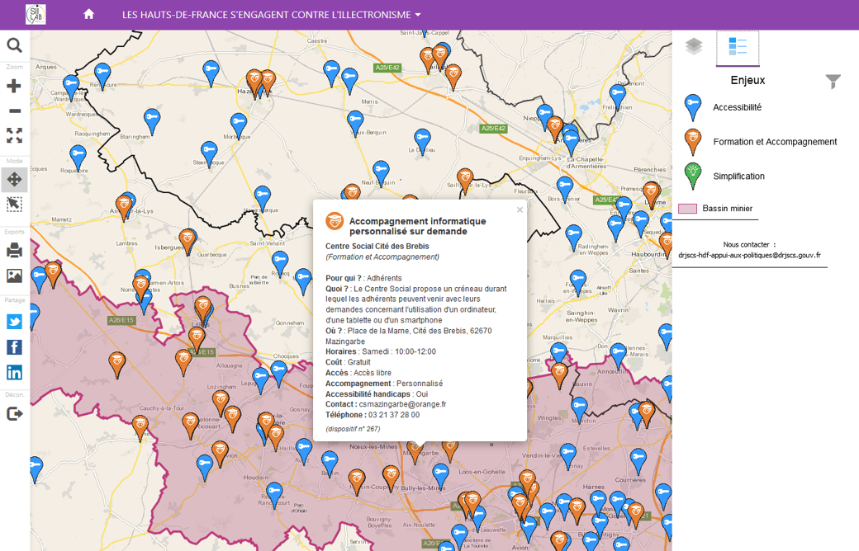
Task: Click the blue marker at Morbecque
Action: pyautogui.click(x=239, y=125)
